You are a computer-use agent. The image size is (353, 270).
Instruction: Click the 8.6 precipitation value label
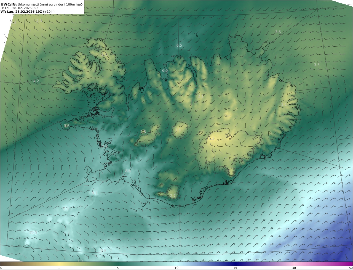coord(128,171)
